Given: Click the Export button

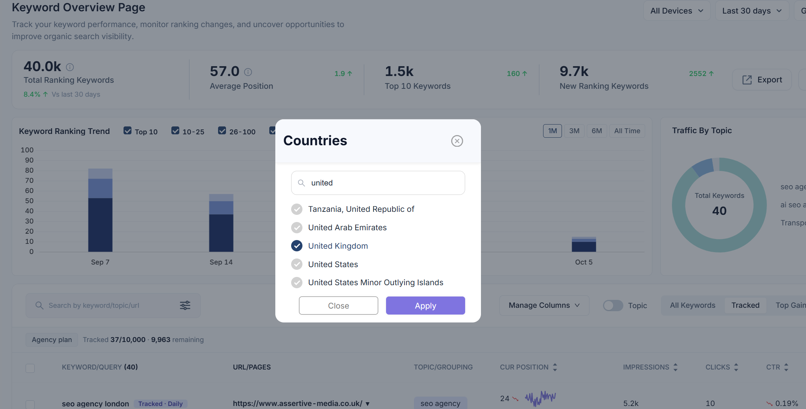Looking at the screenshot, I should 762,80.
